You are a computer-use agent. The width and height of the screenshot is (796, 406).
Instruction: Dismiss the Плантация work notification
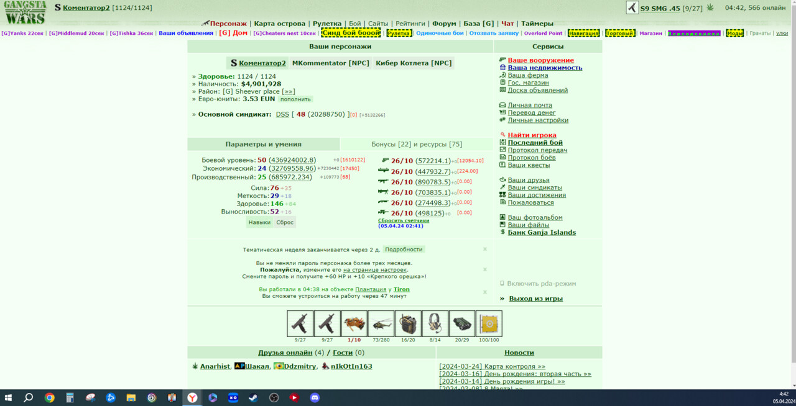[485, 292]
